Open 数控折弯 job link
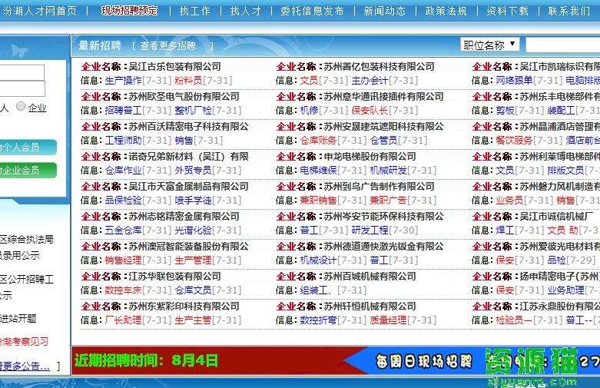Viewport: 600px width, 388px height. pos(318,320)
